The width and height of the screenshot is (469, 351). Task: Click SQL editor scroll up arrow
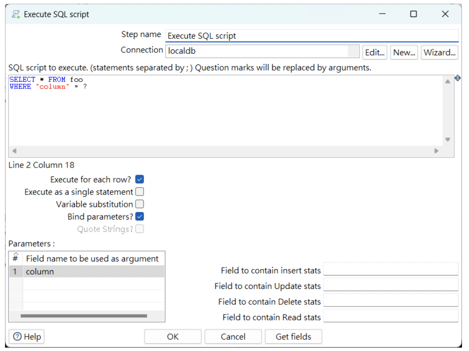[x=447, y=81]
